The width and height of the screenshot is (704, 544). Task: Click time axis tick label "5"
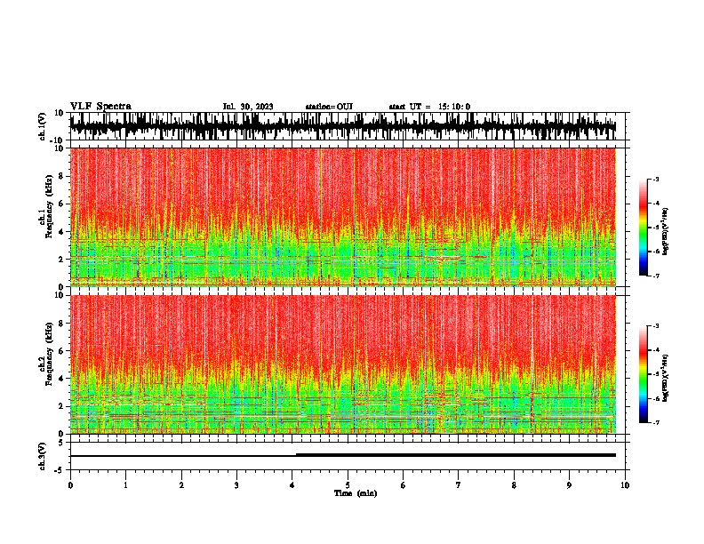pyautogui.click(x=348, y=485)
